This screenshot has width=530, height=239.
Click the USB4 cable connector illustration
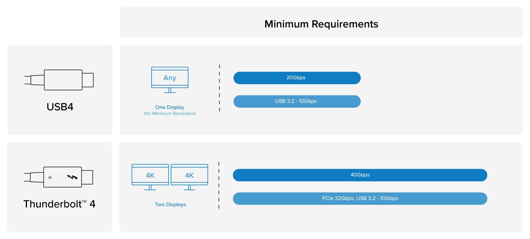click(x=63, y=80)
